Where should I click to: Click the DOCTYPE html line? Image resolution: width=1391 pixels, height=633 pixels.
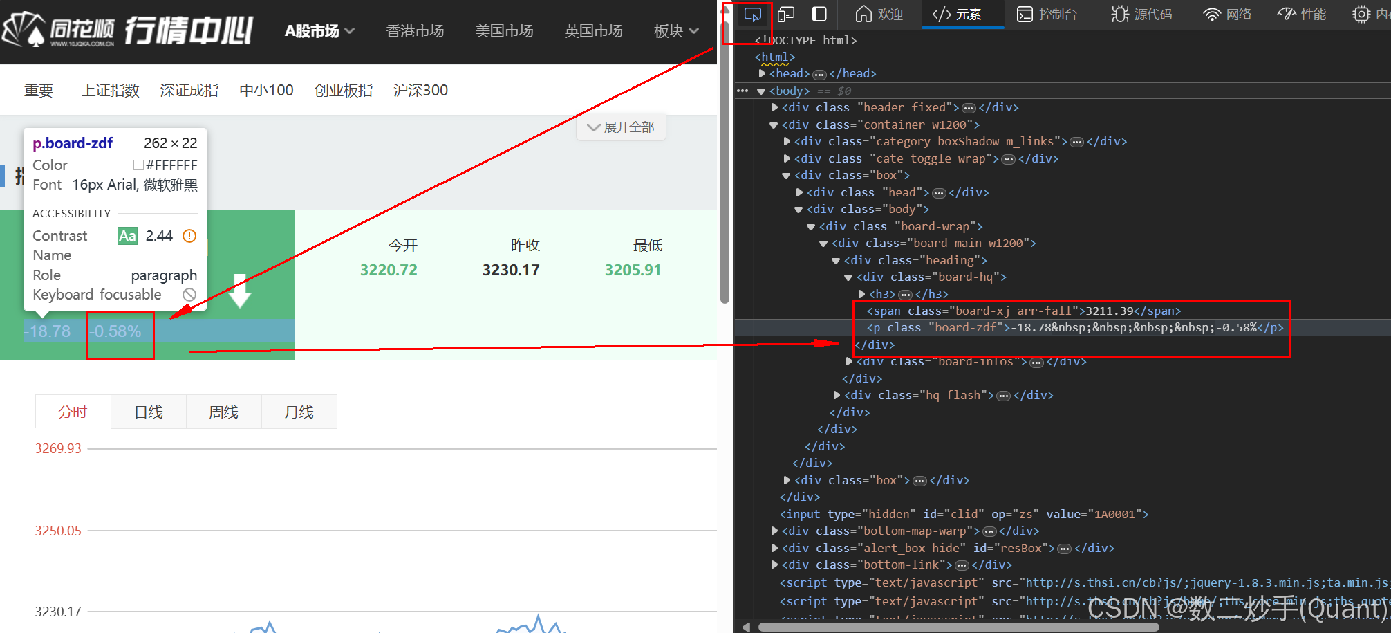(805, 40)
